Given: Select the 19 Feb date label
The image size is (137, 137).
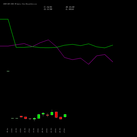Looking at the screenshot, I should click(x=38, y=130).
